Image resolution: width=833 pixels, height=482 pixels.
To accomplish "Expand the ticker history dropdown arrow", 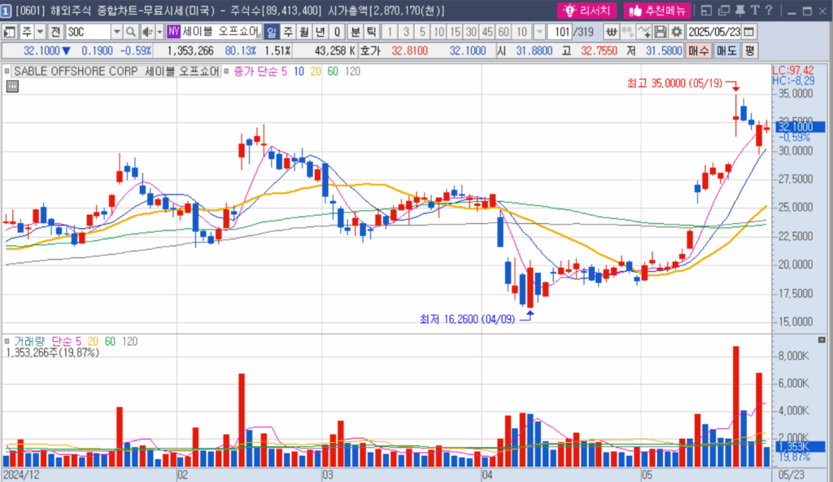I will tap(116, 32).
